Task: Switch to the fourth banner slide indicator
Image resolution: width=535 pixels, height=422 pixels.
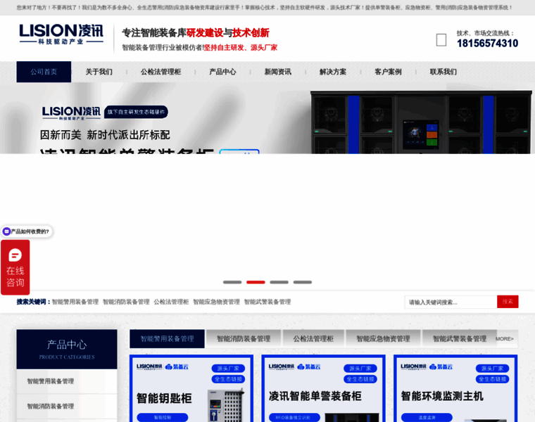Action: (302, 282)
